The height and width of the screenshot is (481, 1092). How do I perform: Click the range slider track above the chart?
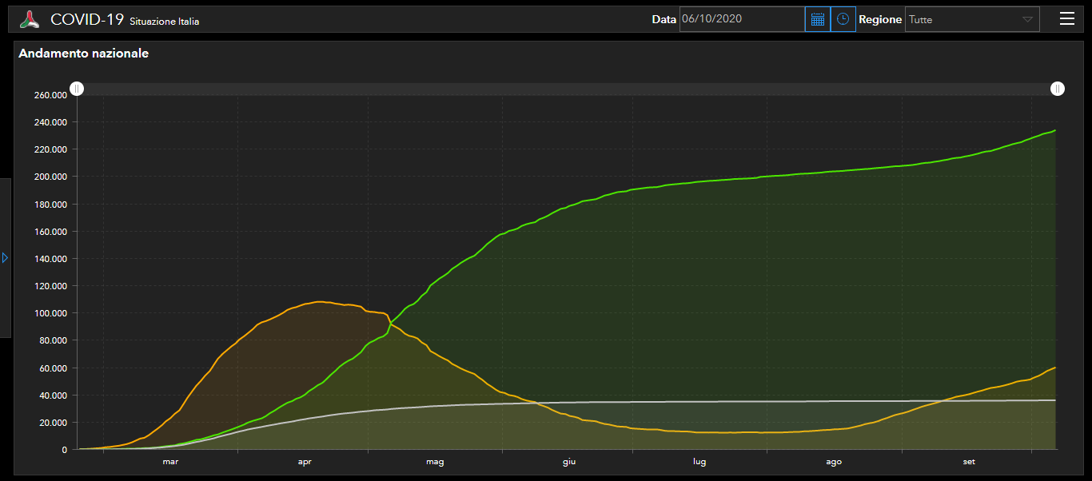(567, 89)
